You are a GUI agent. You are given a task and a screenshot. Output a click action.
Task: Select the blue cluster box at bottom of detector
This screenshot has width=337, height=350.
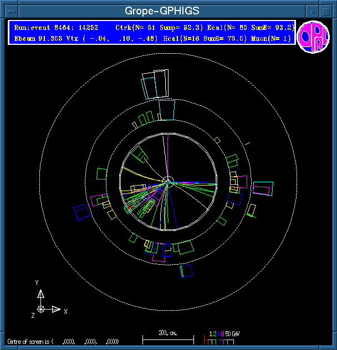click(x=187, y=270)
